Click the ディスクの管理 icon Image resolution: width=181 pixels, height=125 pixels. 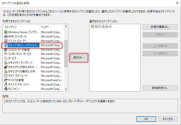click(6, 80)
